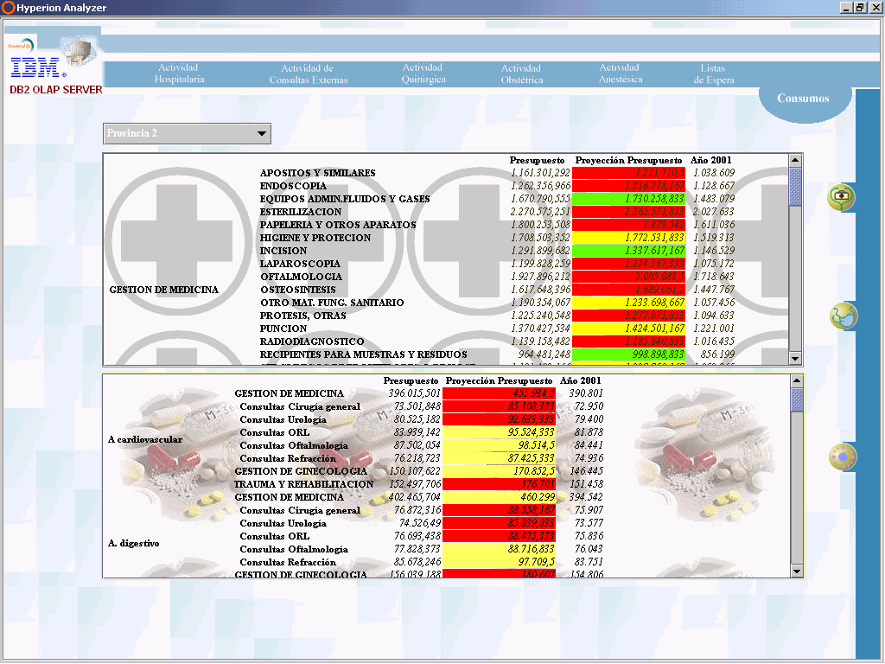Click the IBM logo
This screenshot has height=664, width=885.
(35, 67)
